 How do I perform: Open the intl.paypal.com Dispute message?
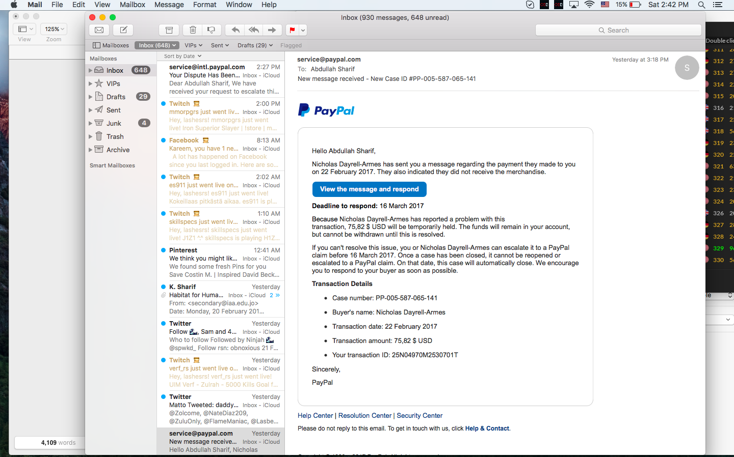coord(221,79)
